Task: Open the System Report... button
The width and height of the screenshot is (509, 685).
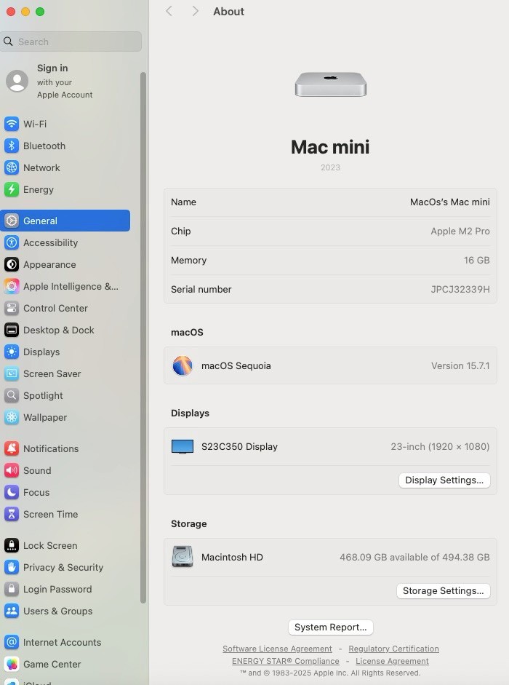Action: coord(330,627)
